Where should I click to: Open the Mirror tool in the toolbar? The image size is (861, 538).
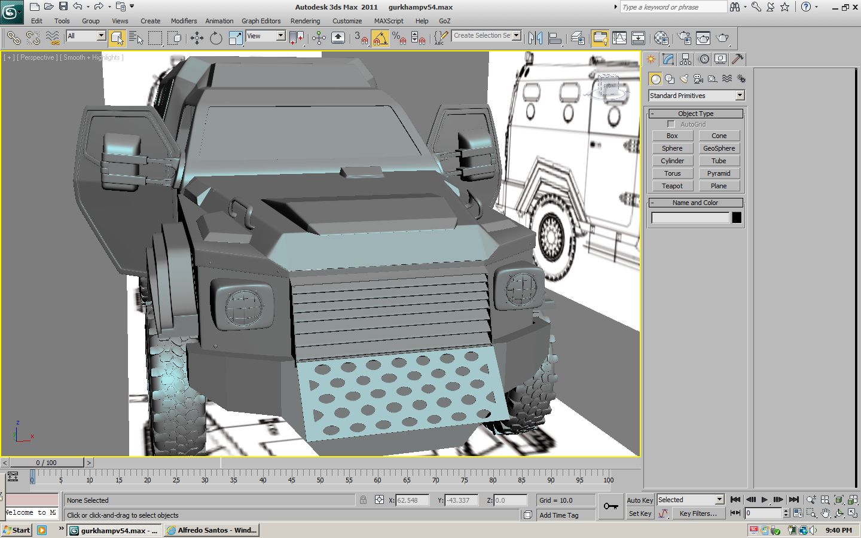(x=535, y=38)
